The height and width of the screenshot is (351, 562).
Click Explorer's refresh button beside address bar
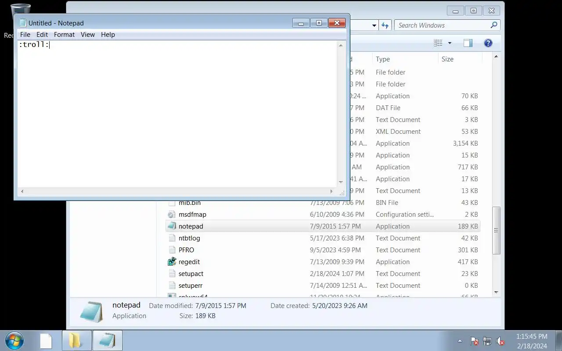pyautogui.click(x=385, y=25)
